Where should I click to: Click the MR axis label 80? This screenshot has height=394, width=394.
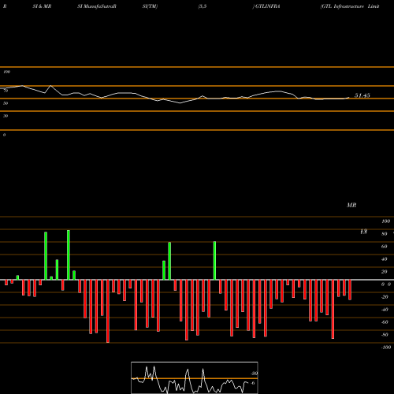coord(385,234)
